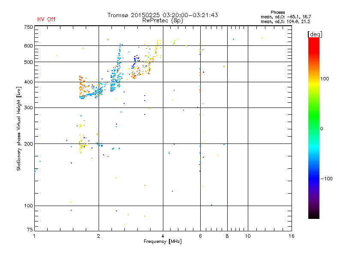Click the x-axis label '16'

tap(292, 236)
